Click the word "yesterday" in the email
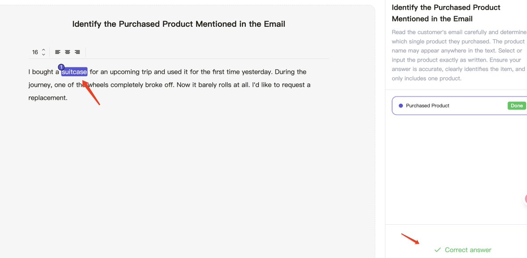The width and height of the screenshot is (527, 258). point(257,72)
